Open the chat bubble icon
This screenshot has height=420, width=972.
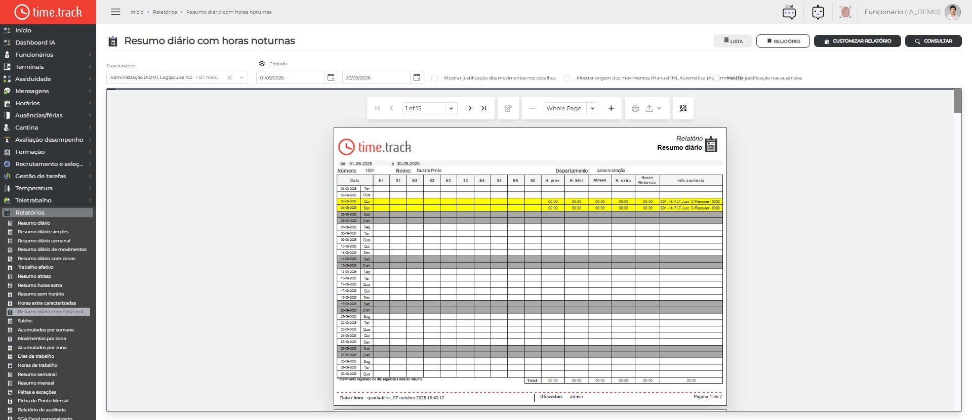click(789, 12)
